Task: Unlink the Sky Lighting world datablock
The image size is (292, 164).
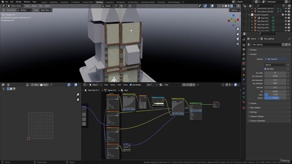Action: (x=289, y=45)
